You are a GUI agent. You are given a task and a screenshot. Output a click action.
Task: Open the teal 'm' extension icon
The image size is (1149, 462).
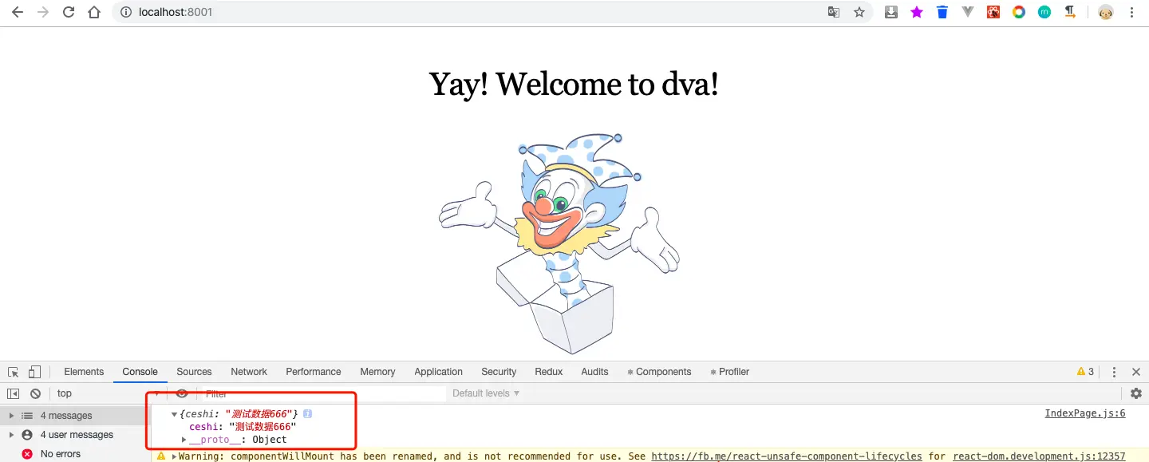click(x=1044, y=12)
